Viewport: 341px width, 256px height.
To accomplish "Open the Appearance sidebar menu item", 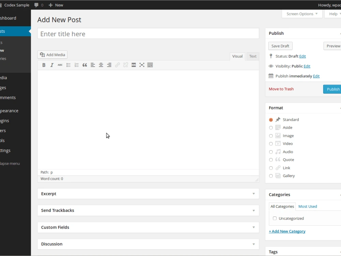I will (x=15, y=111).
